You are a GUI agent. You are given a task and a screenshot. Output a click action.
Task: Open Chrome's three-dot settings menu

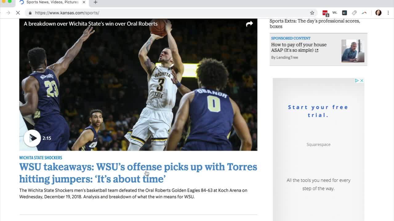388,13
